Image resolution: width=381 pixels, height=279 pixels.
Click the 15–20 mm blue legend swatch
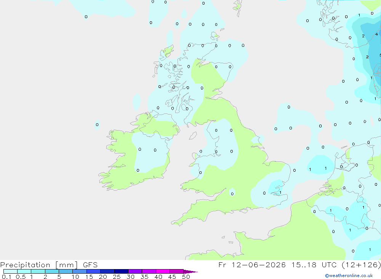94,271
